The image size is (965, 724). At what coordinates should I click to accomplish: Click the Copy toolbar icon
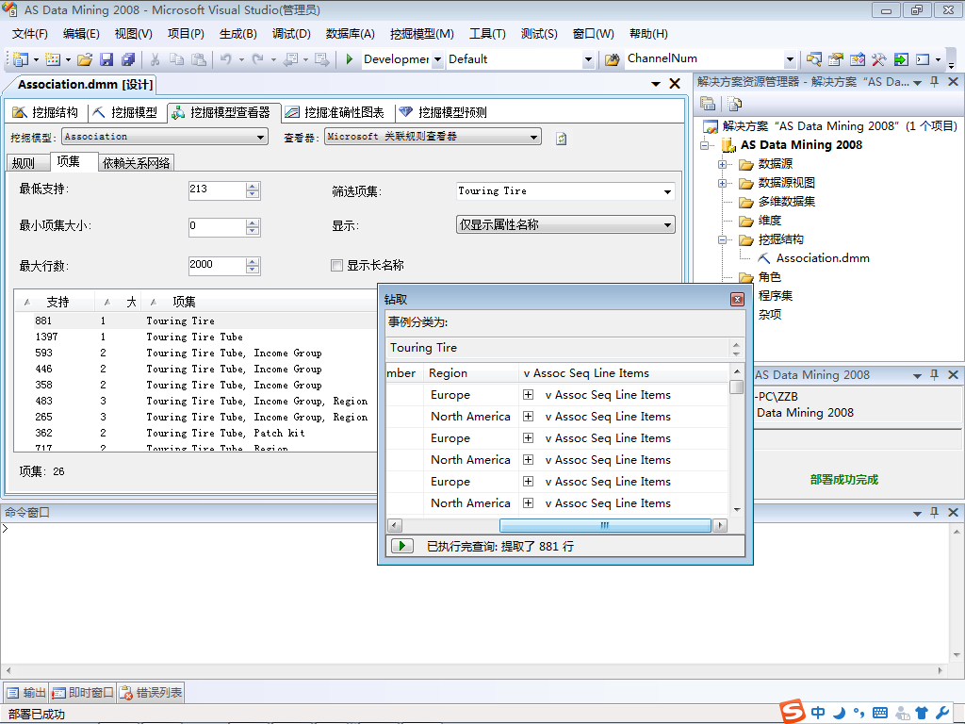176,59
